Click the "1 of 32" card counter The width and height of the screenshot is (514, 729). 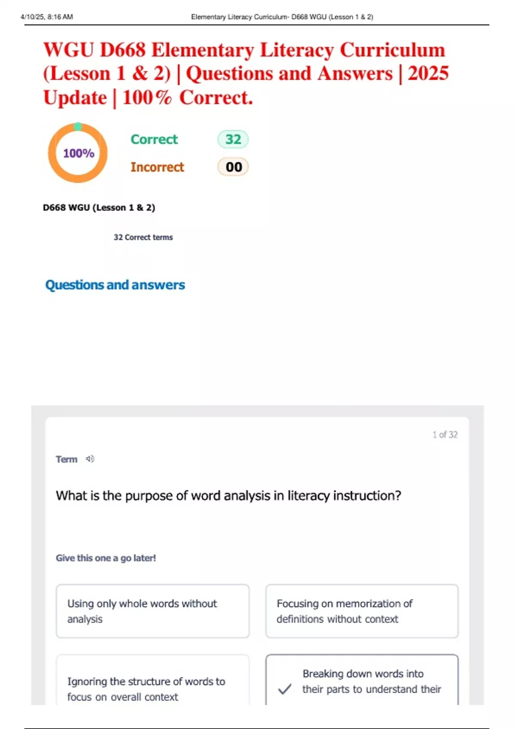click(445, 434)
